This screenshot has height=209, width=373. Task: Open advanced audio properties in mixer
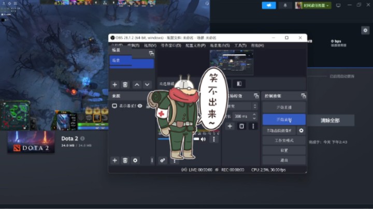pyautogui.click(x=163, y=160)
